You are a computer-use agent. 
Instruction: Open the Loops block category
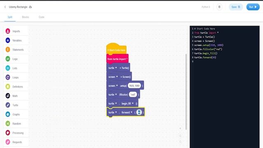[x=16, y=77]
